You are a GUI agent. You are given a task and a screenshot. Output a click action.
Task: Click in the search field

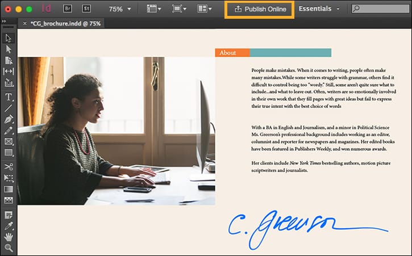(x=382, y=9)
